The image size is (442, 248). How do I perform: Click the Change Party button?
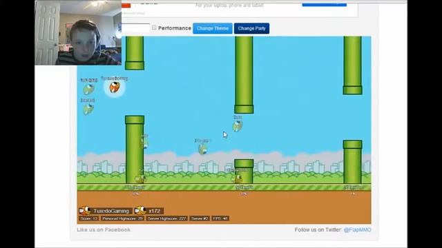251,28
